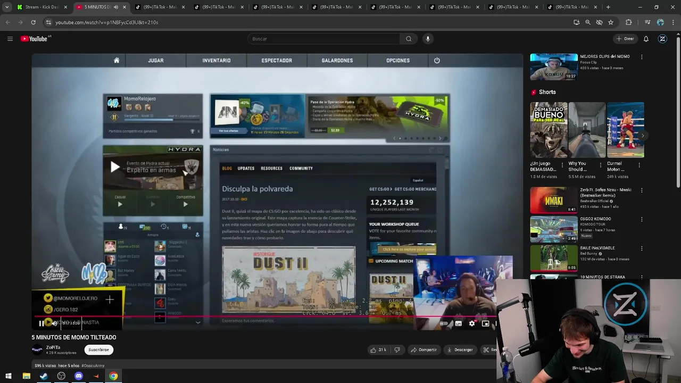Open File Explorer from taskbar
681x383 pixels.
coord(26,376)
